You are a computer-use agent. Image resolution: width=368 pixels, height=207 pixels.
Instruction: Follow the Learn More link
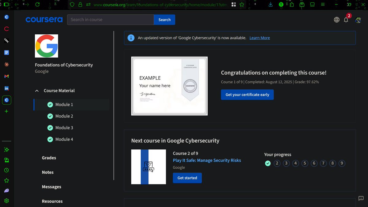[x=260, y=38]
